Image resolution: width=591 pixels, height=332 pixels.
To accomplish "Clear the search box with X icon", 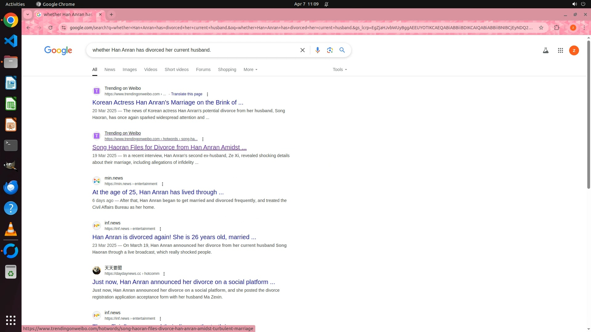I will point(302,50).
